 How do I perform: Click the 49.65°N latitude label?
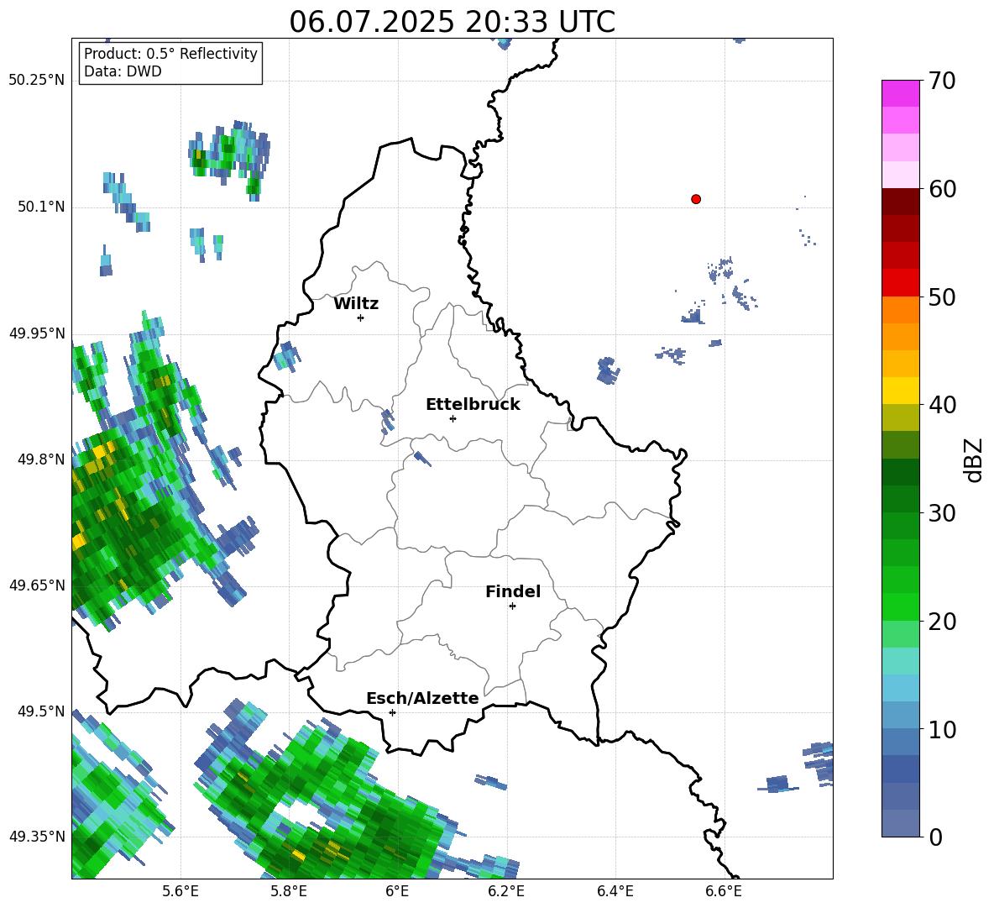click(x=37, y=585)
